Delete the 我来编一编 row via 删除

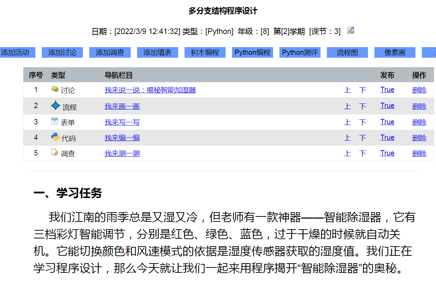pos(419,138)
